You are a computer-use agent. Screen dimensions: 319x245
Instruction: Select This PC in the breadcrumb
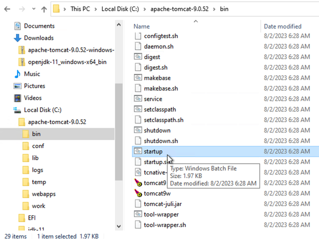coord(80,9)
